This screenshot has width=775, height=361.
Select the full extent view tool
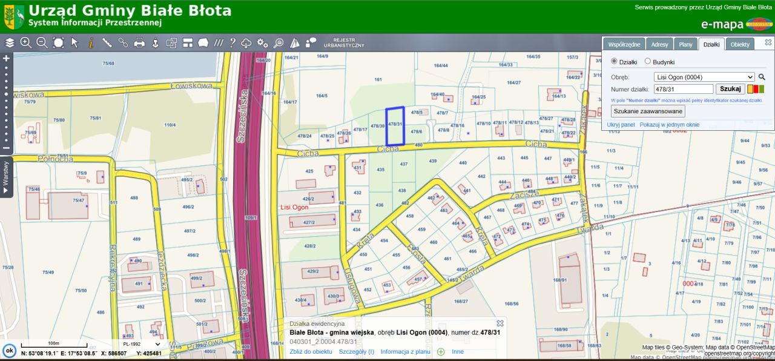[x=58, y=42]
